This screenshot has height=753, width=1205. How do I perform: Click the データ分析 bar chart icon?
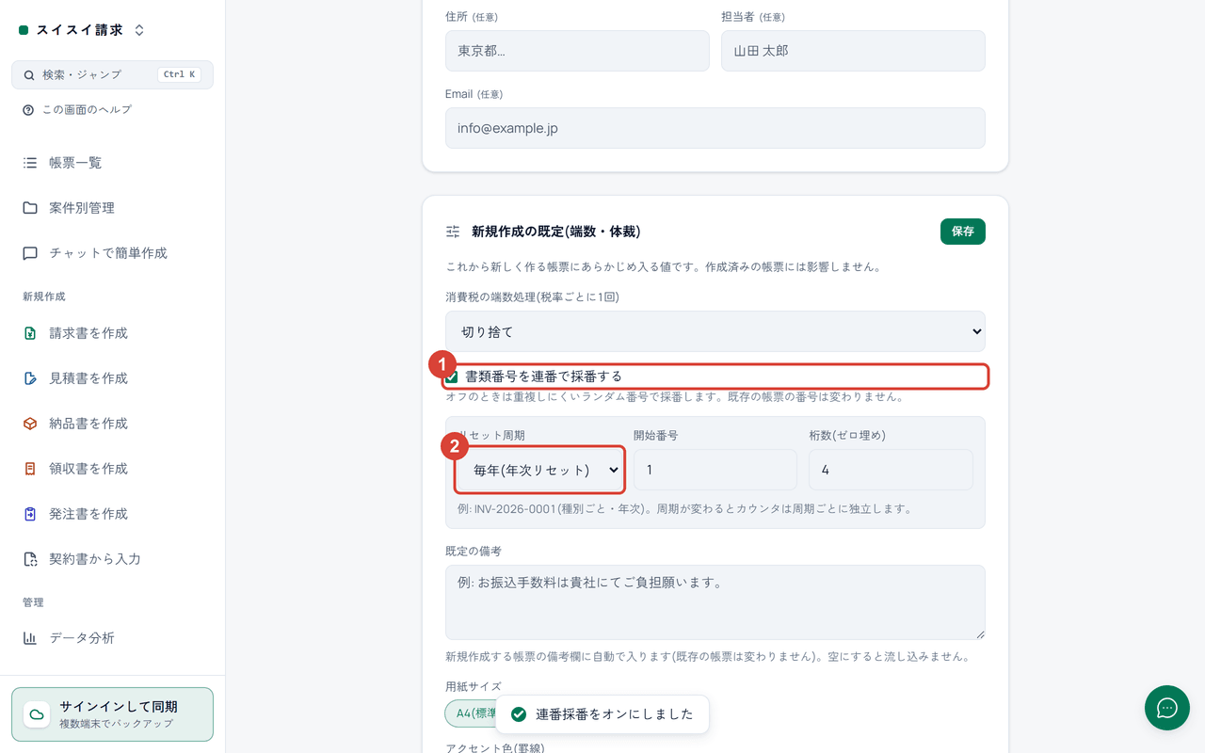pyautogui.click(x=30, y=638)
